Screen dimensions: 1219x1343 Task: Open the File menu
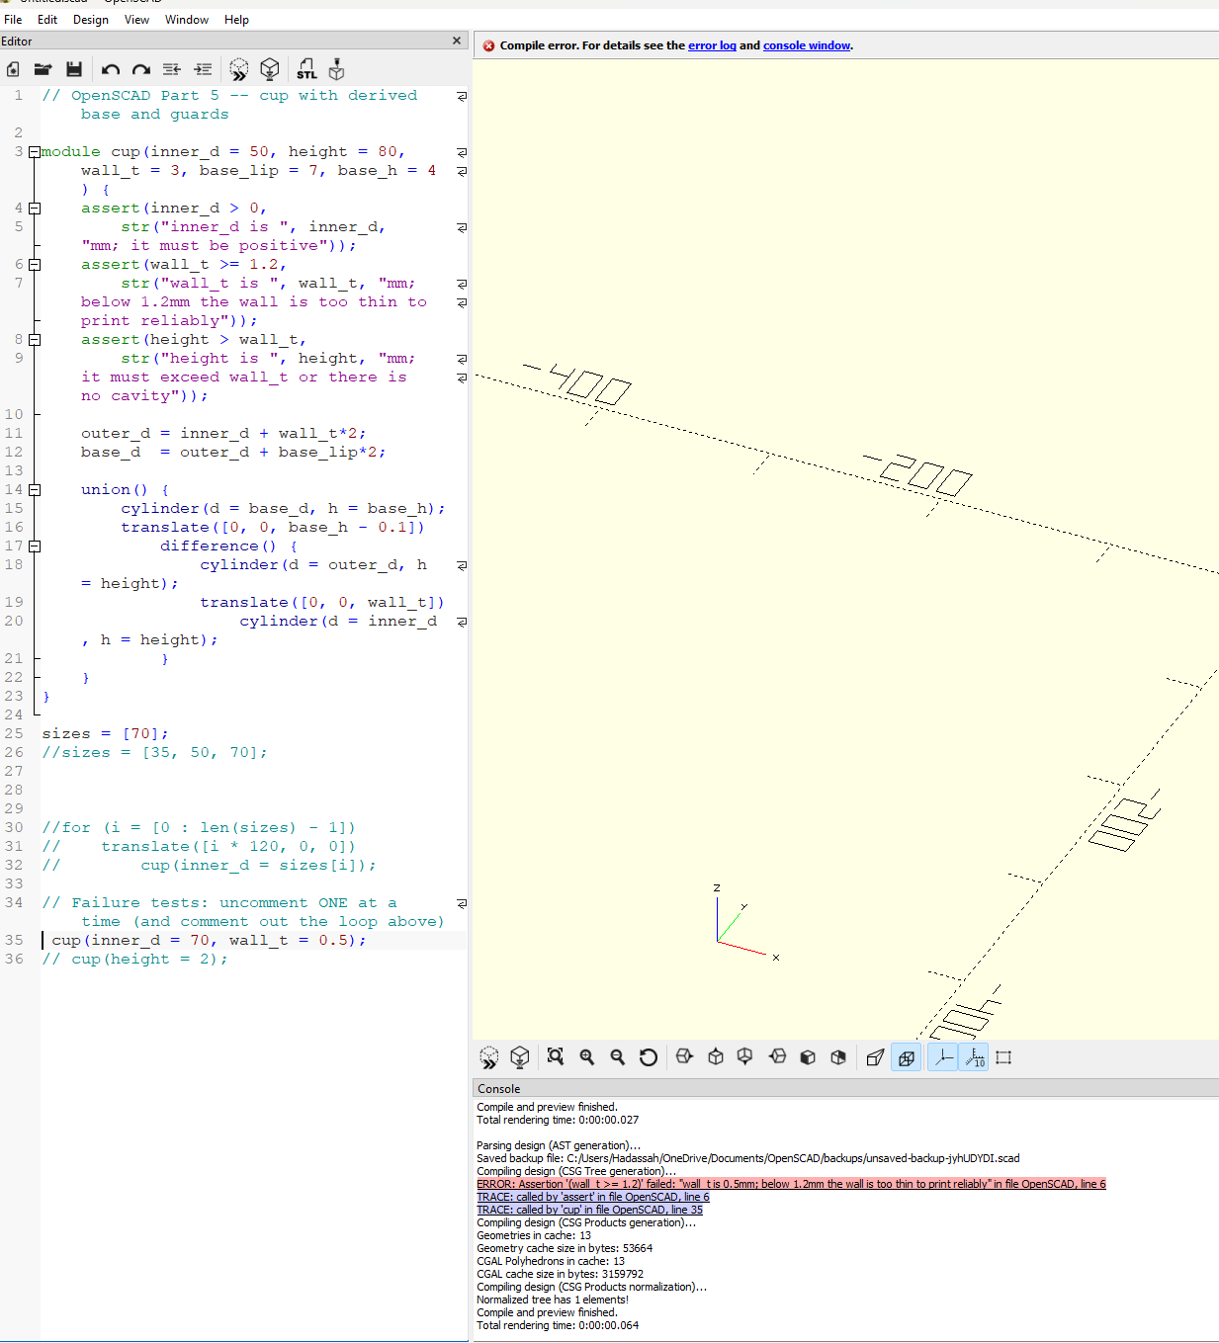pos(13,20)
